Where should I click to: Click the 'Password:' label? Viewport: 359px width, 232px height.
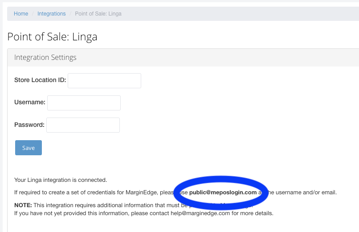(x=29, y=125)
